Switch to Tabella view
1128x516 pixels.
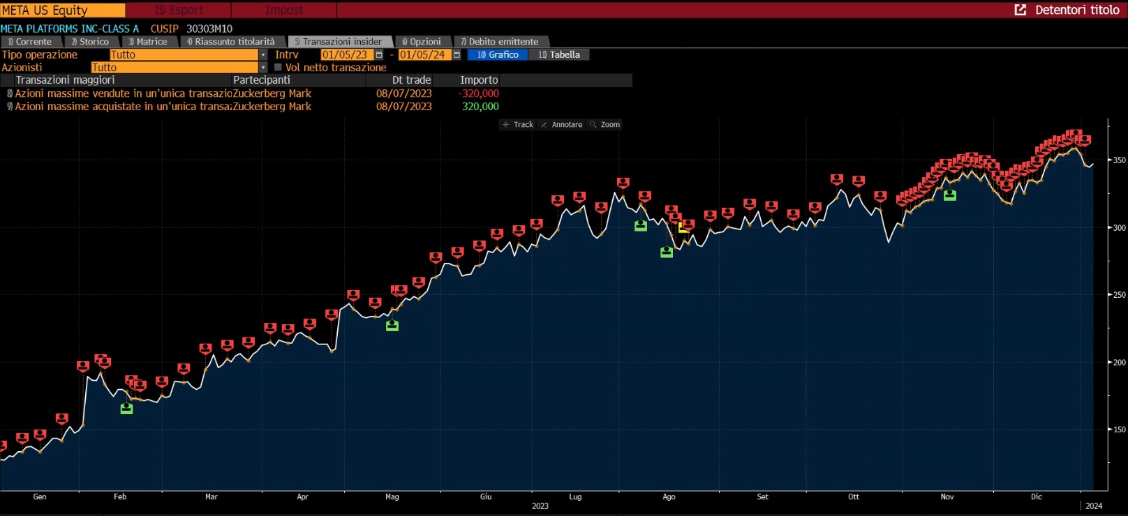[x=559, y=54]
